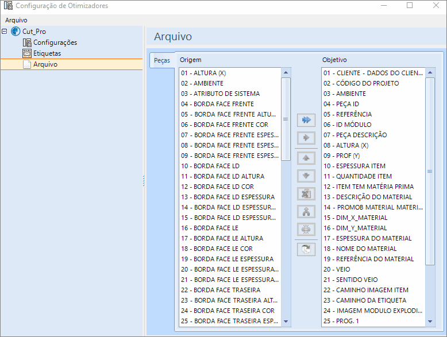447x337 pixels.
Task: Select '22 - BORDA FACE TRASEIRA' row
Action: coord(230,290)
